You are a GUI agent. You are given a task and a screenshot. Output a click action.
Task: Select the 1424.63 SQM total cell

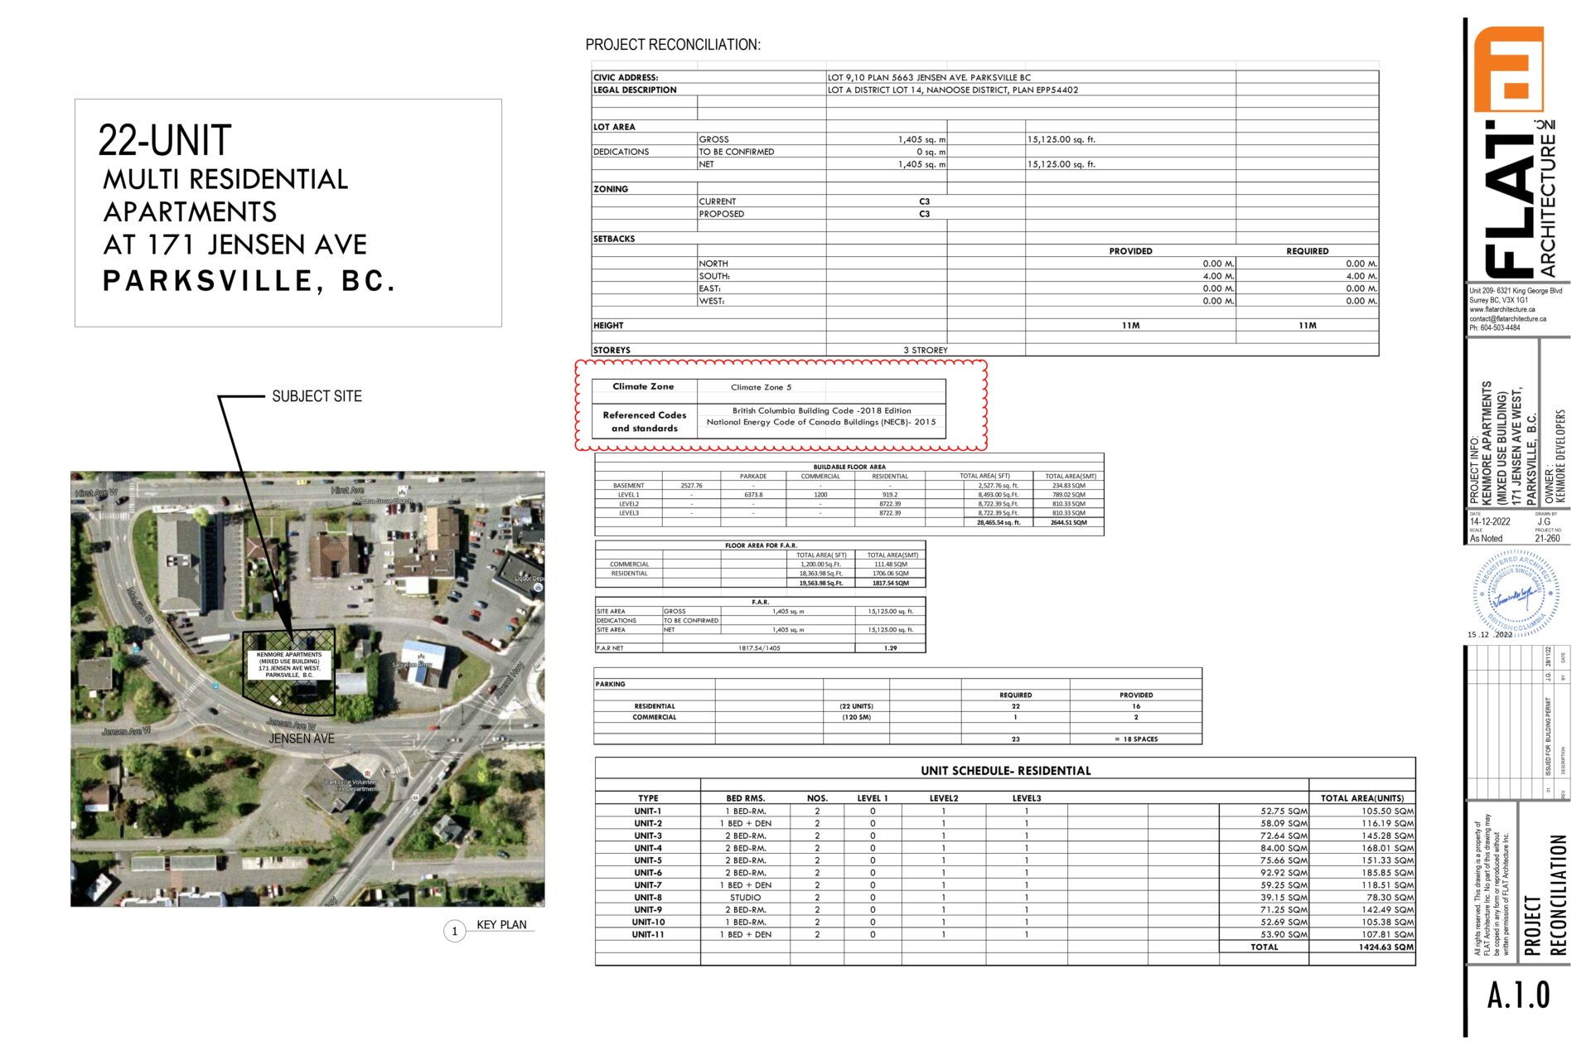pyautogui.click(x=1385, y=947)
